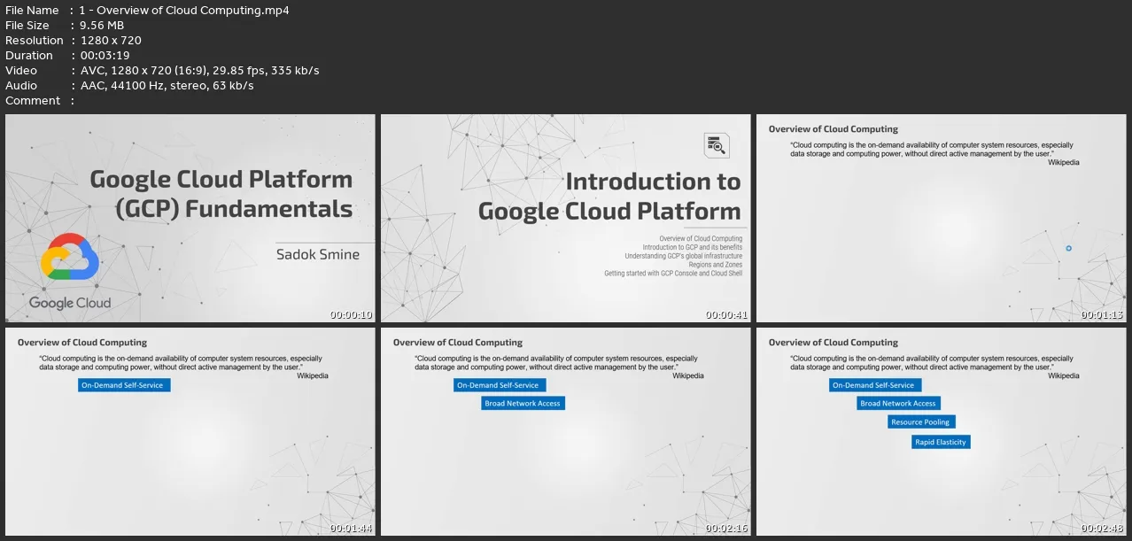The image size is (1132, 541).
Task: Click the 'File Name' label
Action: 32,10
